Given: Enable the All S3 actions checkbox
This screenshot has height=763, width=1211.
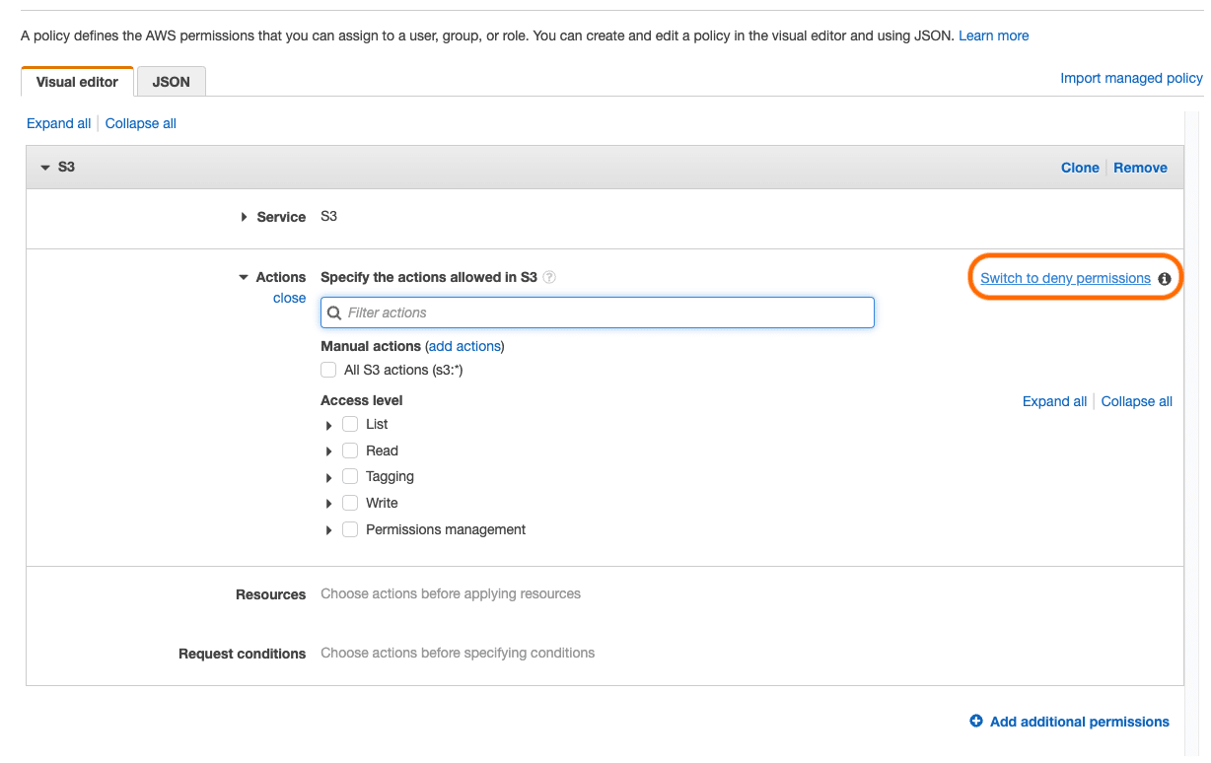Looking at the screenshot, I should pyautogui.click(x=328, y=370).
